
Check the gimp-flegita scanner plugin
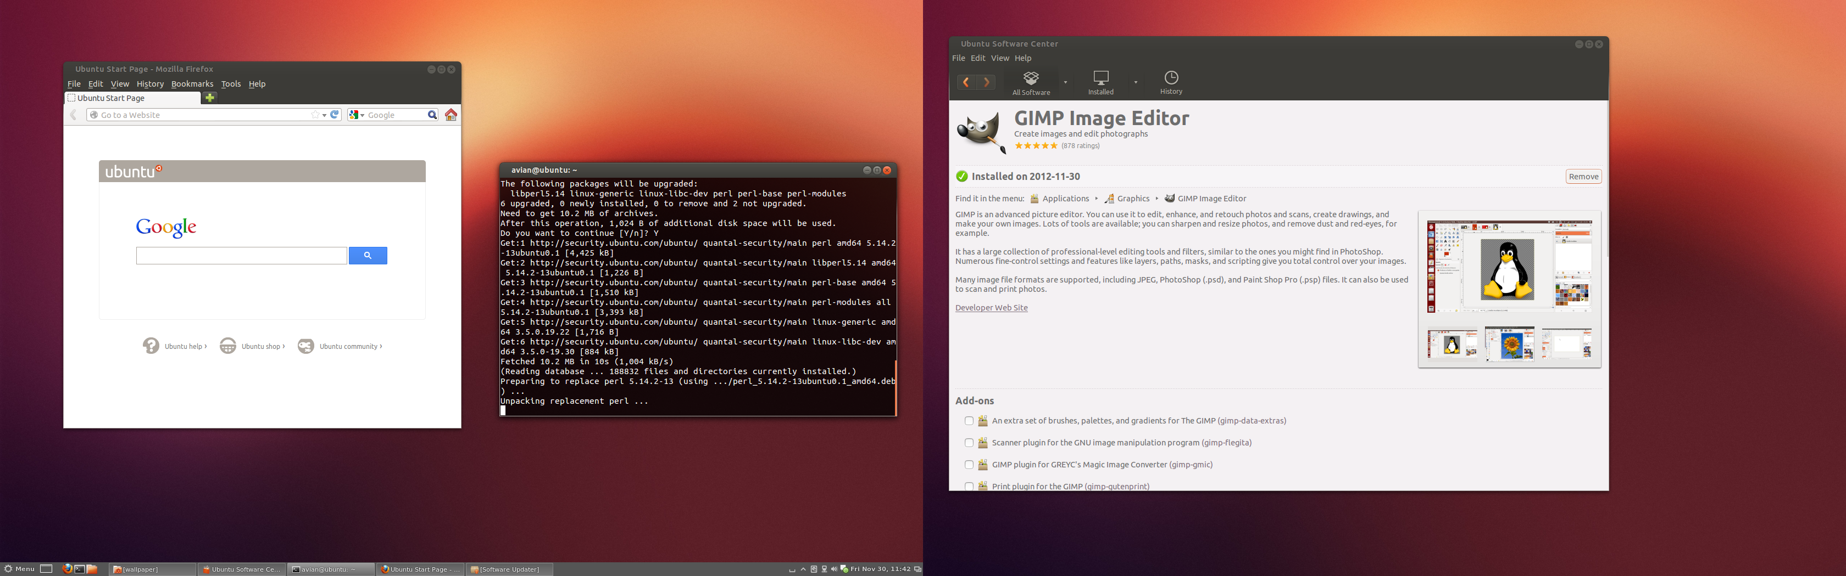969,443
